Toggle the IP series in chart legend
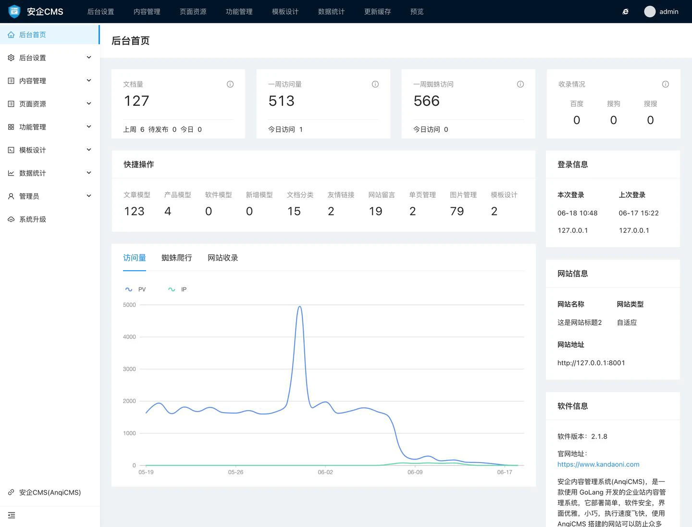Image resolution: width=692 pixels, height=527 pixels. click(x=178, y=289)
